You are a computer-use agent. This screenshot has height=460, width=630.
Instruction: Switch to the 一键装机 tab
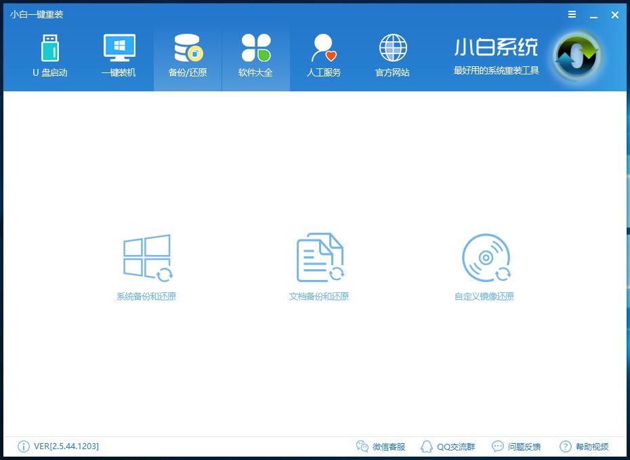(119, 56)
